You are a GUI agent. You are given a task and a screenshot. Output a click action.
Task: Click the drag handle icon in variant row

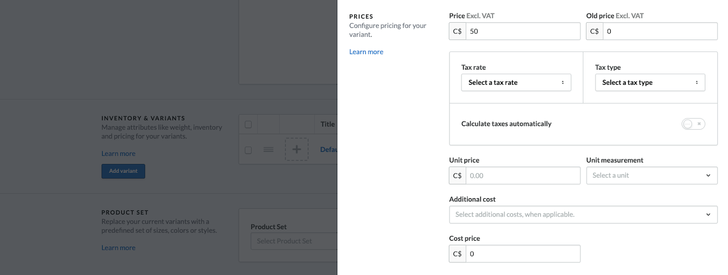coord(268,150)
